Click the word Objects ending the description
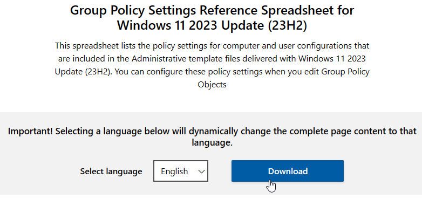The height and width of the screenshot is (199, 422). click(212, 85)
